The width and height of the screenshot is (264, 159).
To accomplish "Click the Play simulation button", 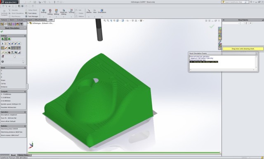I will (2, 44).
